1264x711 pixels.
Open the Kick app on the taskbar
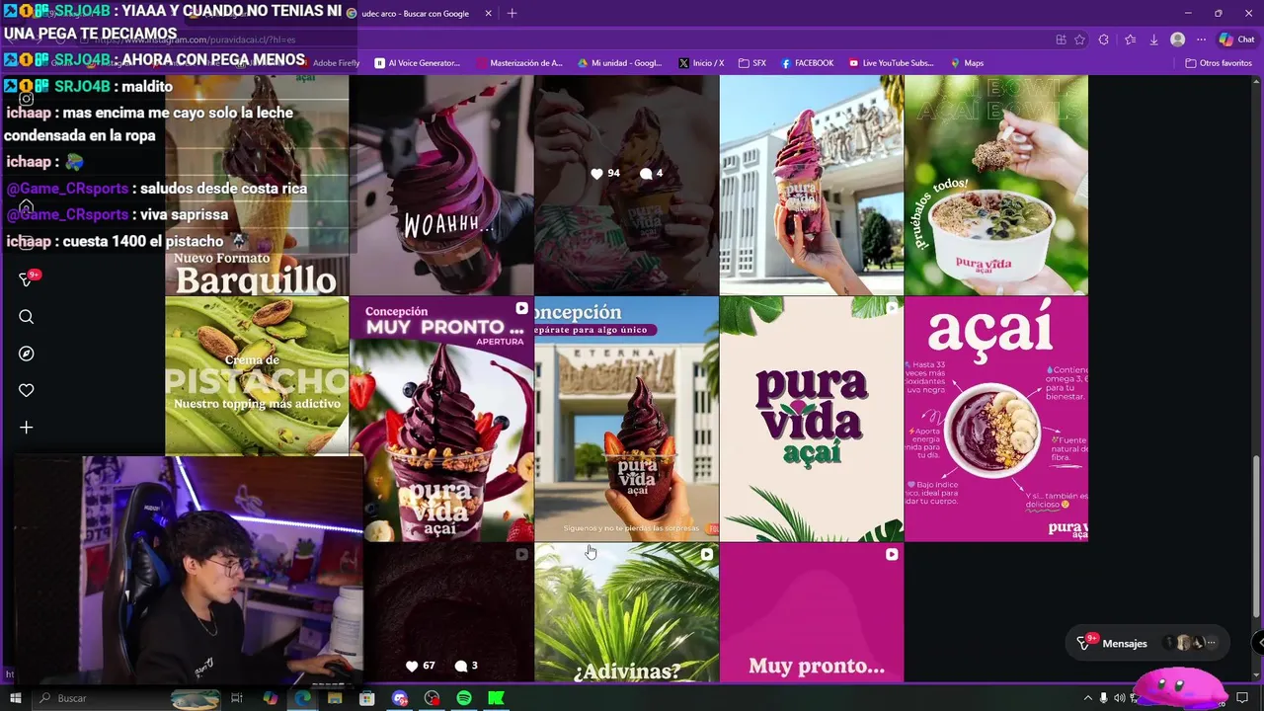[496, 698]
